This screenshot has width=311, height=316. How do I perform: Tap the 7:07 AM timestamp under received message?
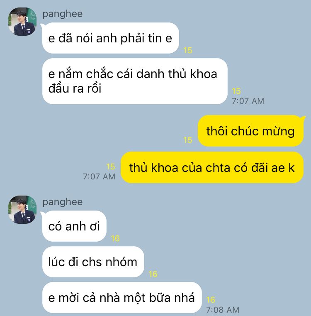pyautogui.click(x=248, y=101)
